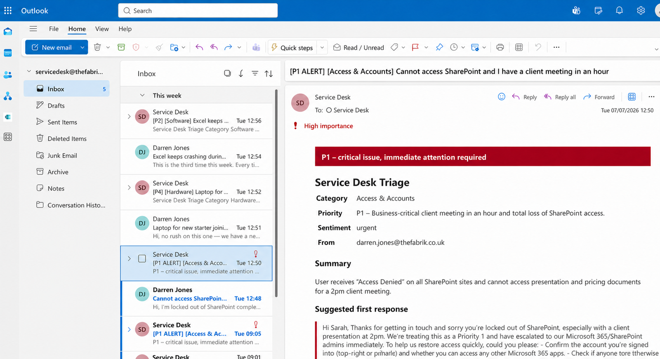Open the notifications bell
The image size is (660, 359).
click(619, 11)
